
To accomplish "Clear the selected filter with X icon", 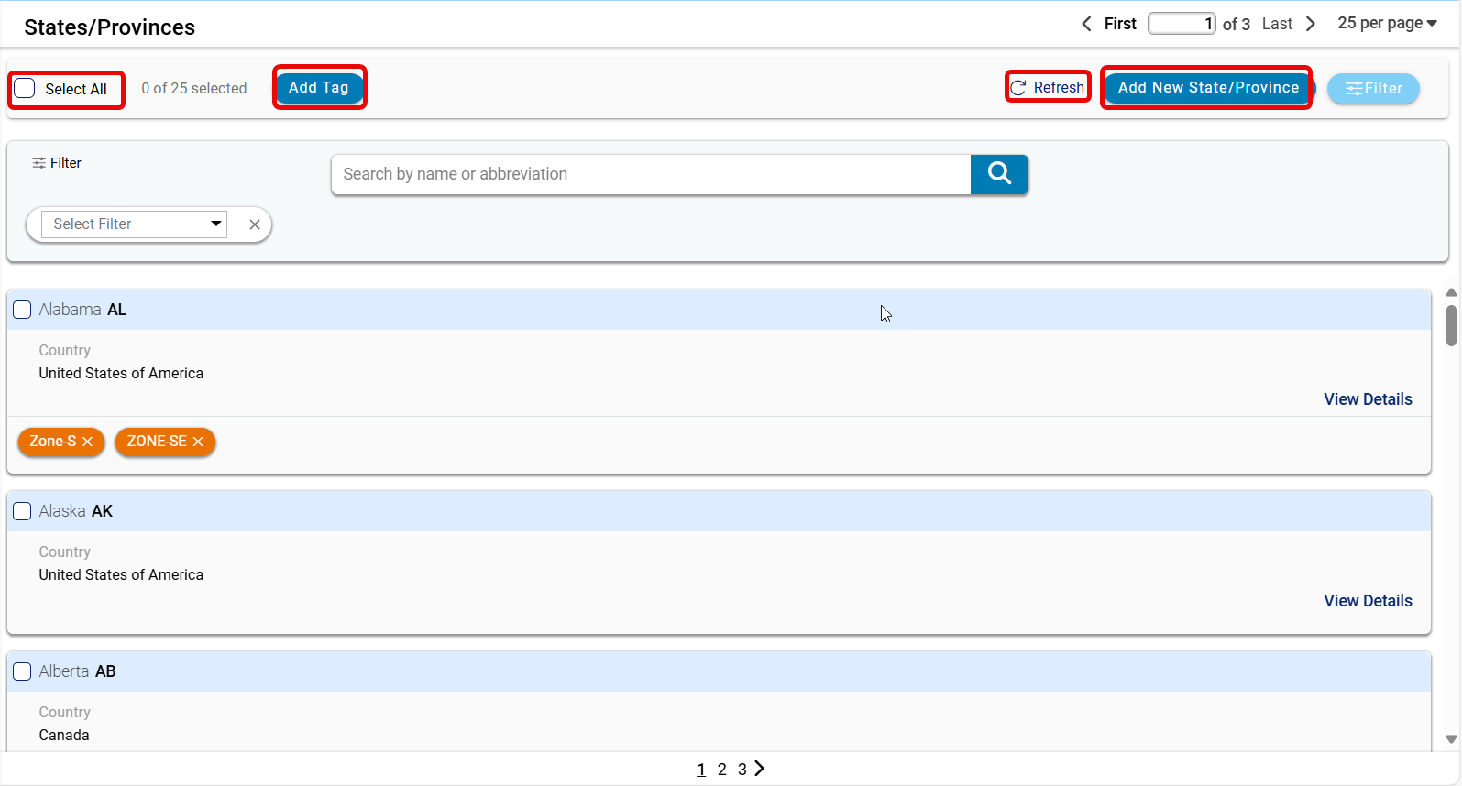I will 255,224.
